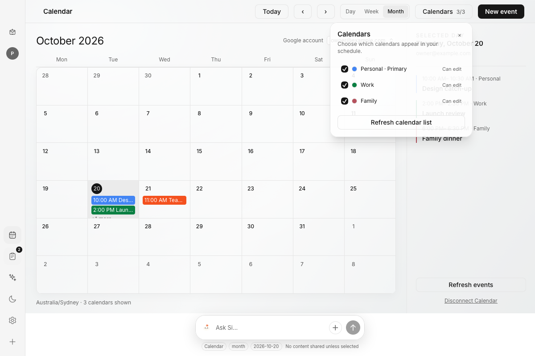Open the 10:00 AM Design event chip

click(x=113, y=200)
